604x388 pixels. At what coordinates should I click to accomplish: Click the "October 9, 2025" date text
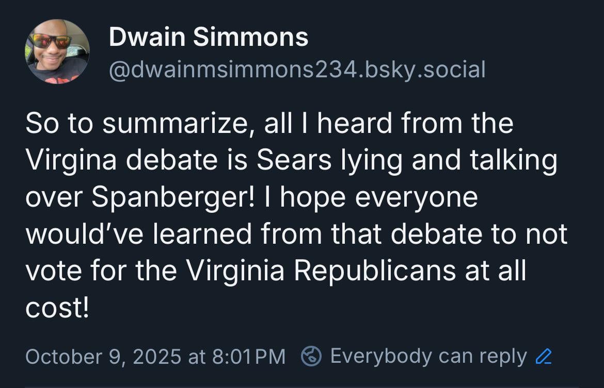[103, 356]
